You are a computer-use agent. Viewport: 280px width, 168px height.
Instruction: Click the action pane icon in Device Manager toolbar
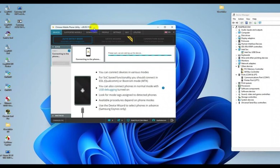250,23
